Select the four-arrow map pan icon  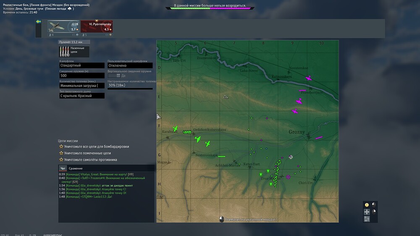(x=367, y=212)
